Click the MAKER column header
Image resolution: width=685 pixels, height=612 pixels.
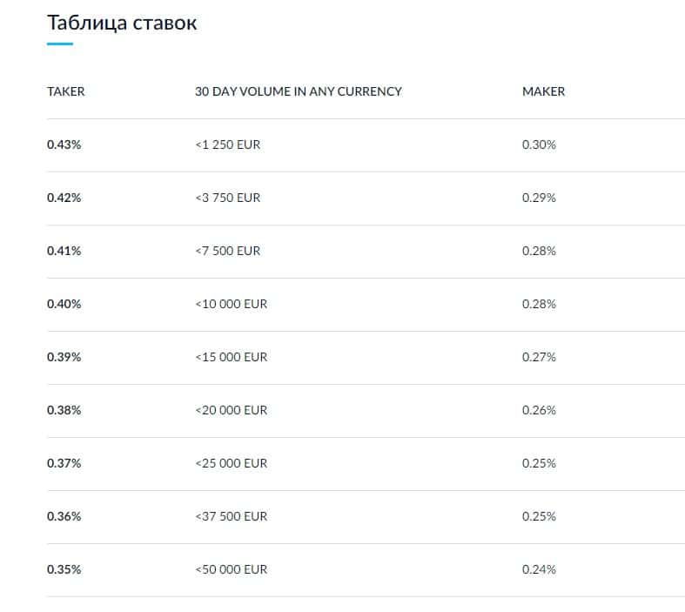(543, 91)
